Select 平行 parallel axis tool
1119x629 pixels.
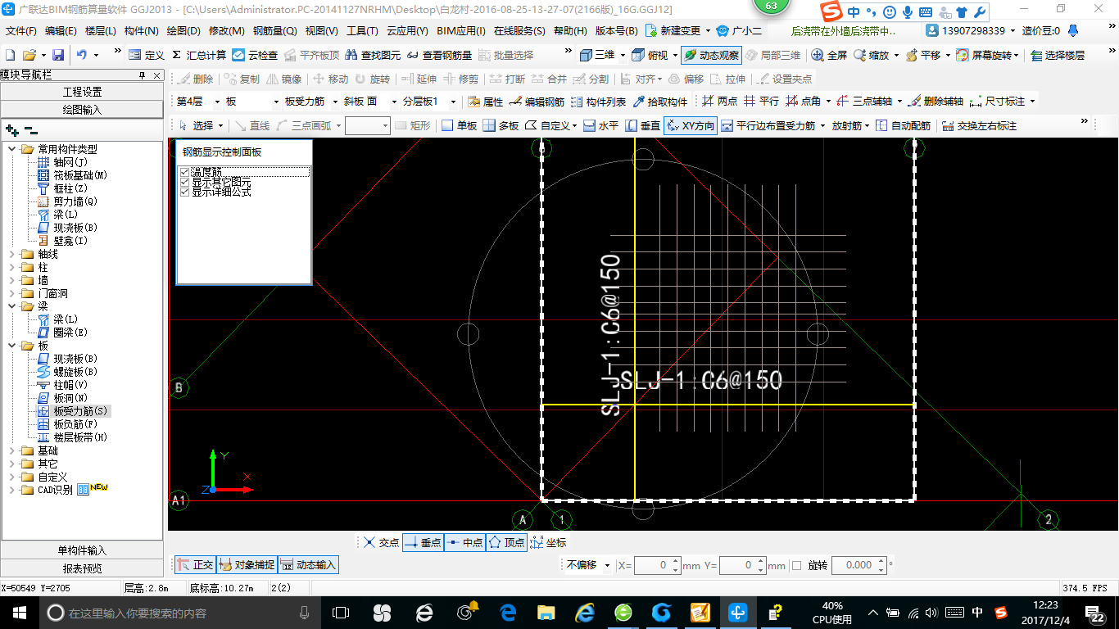coord(761,102)
